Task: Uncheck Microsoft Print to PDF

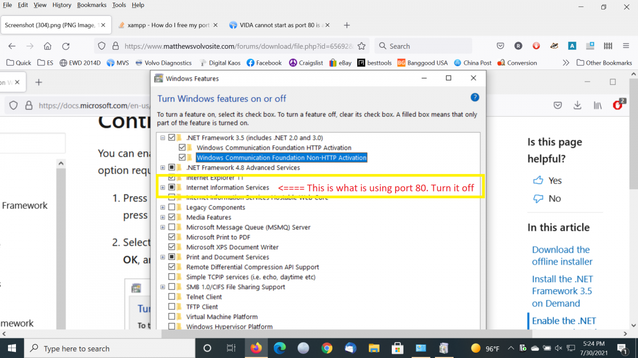Action: (x=172, y=237)
